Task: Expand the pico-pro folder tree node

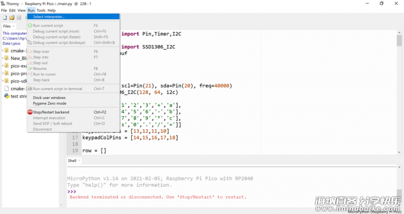Action: click(x=3, y=73)
